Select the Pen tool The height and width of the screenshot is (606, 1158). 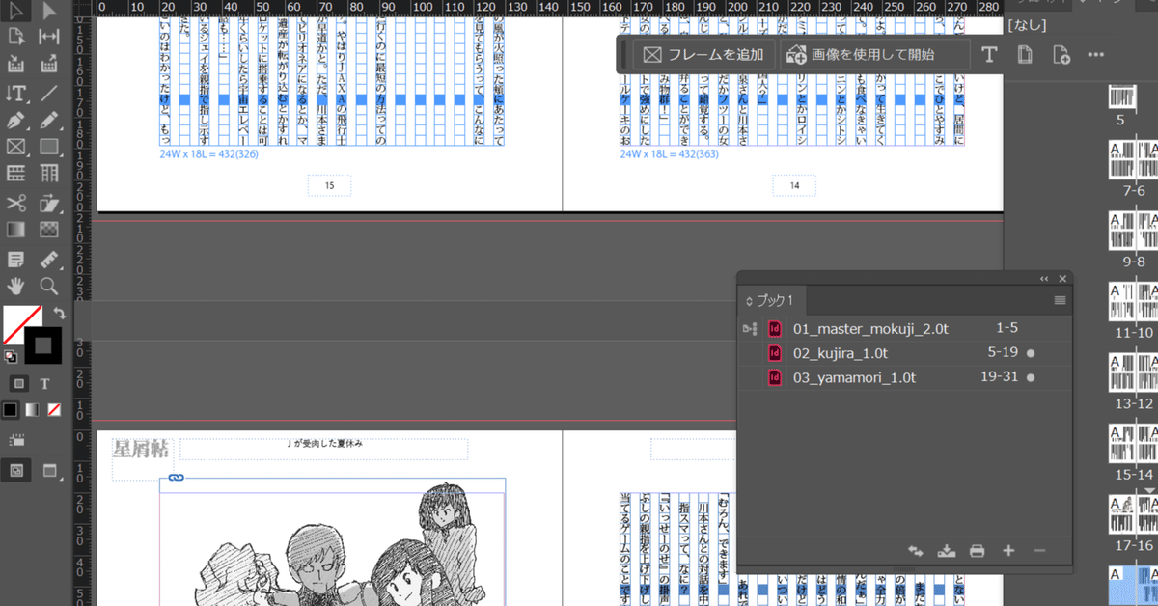point(16,121)
